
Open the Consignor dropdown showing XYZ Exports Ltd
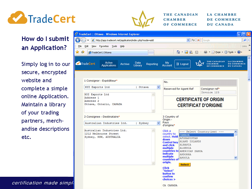click(122, 87)
